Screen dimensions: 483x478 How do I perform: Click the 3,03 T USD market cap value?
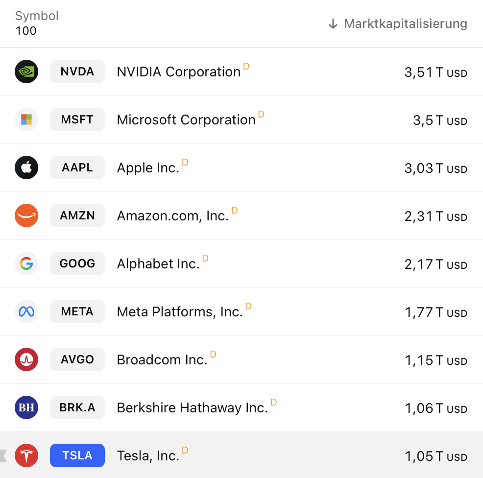click(x=436, y=168)
